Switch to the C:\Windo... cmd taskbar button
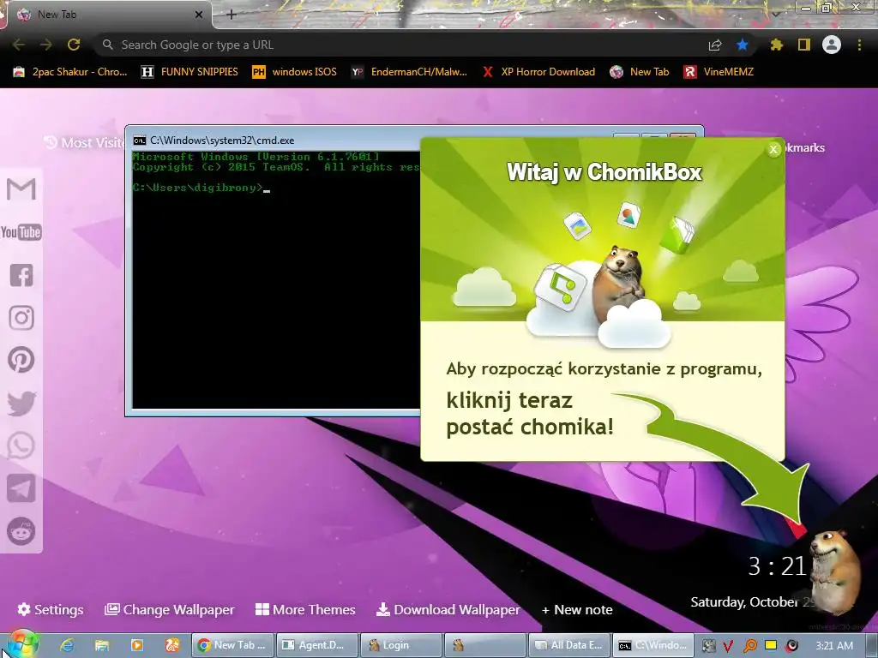This screenshot has height=658, width=878. pos(652,645)
